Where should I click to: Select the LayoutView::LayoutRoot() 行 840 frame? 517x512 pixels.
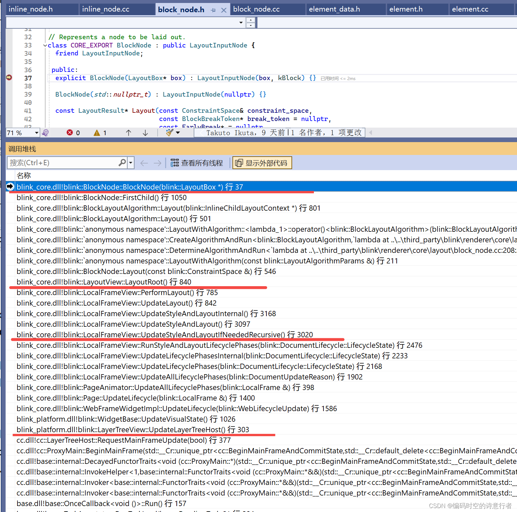[x=266, y=282]
